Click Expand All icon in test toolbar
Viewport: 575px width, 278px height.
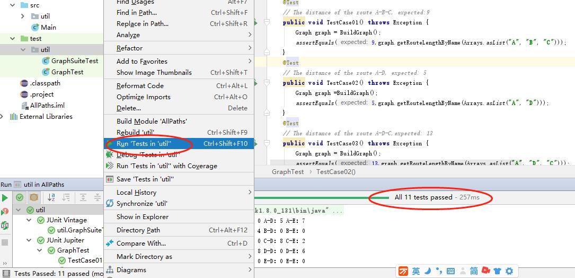point(83,197)
